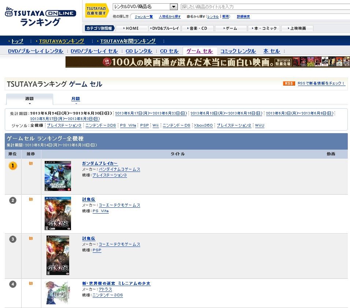Open rank 2 討鬼伝 title link
The width and height of the screenshot is (350, 308).
[89, 199]
